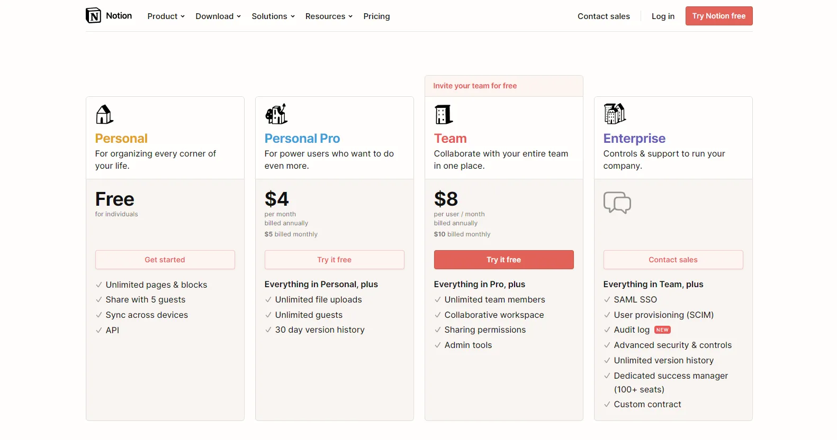Expand the Product dropdown menu
The image size is (837, 440).
pos(166,16)
